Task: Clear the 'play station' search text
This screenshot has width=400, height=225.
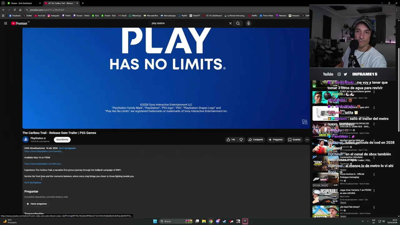Action: (x=230, y=23)
